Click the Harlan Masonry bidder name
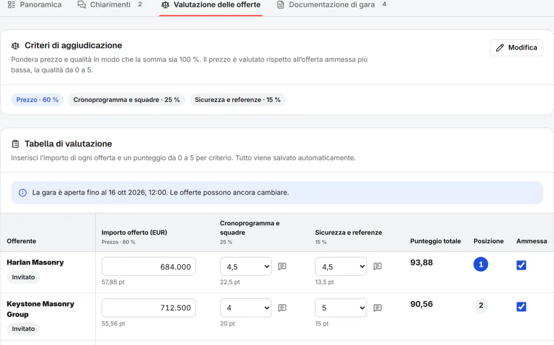 pos(35,263)
